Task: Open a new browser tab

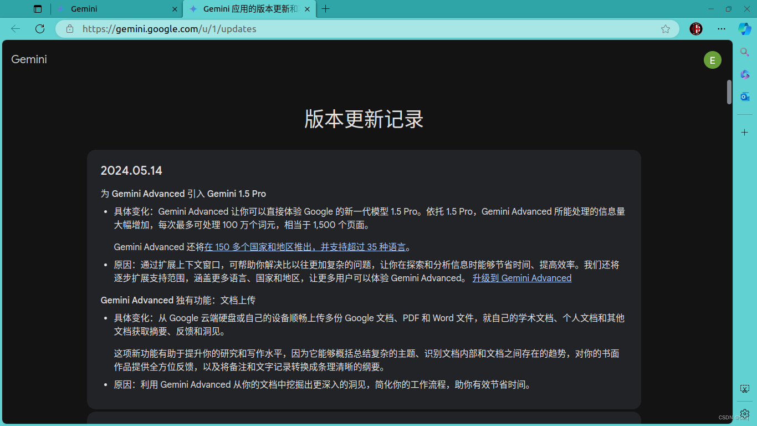Action: (326, 9)
